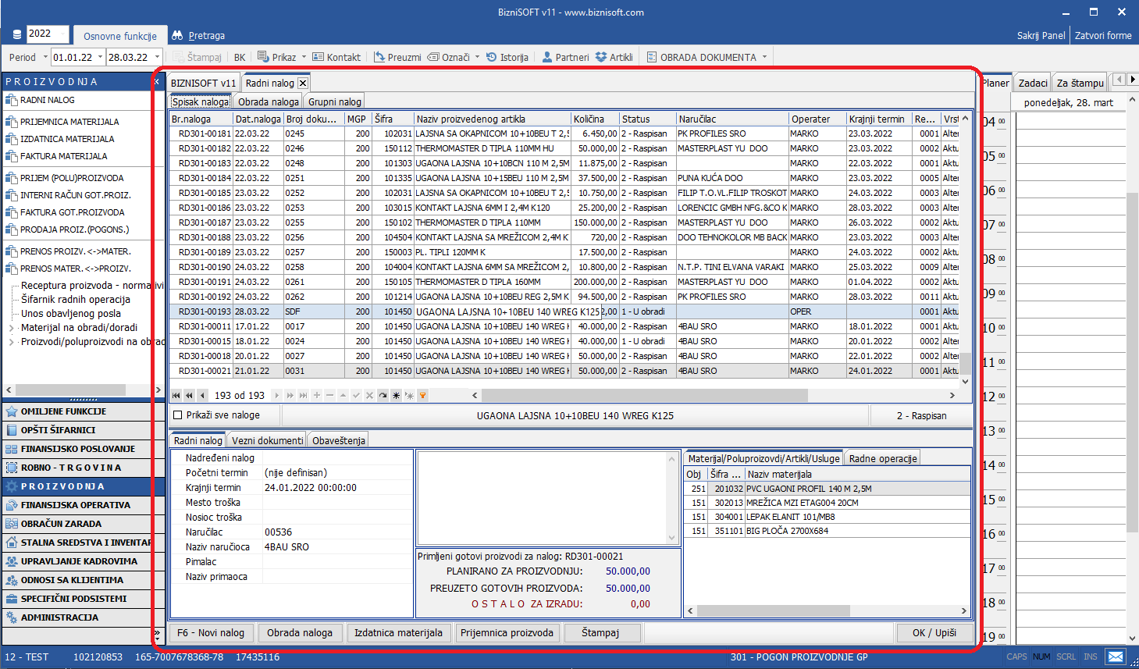Open Partneri from the toolbar

pyautogui.click(x=565, y=57)
